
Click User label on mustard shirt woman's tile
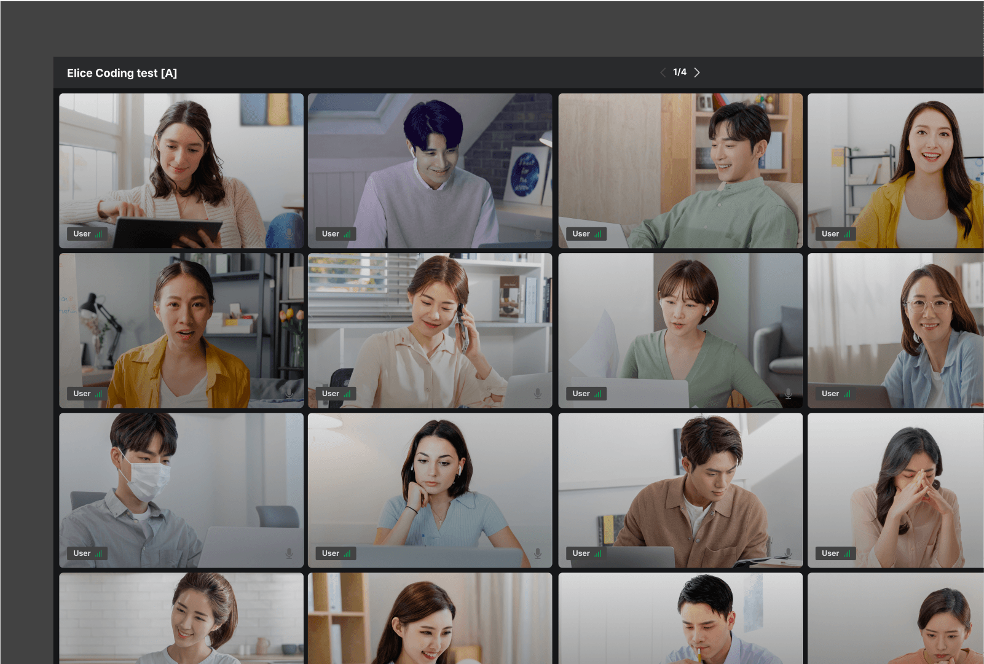click(x=82, y=394)
